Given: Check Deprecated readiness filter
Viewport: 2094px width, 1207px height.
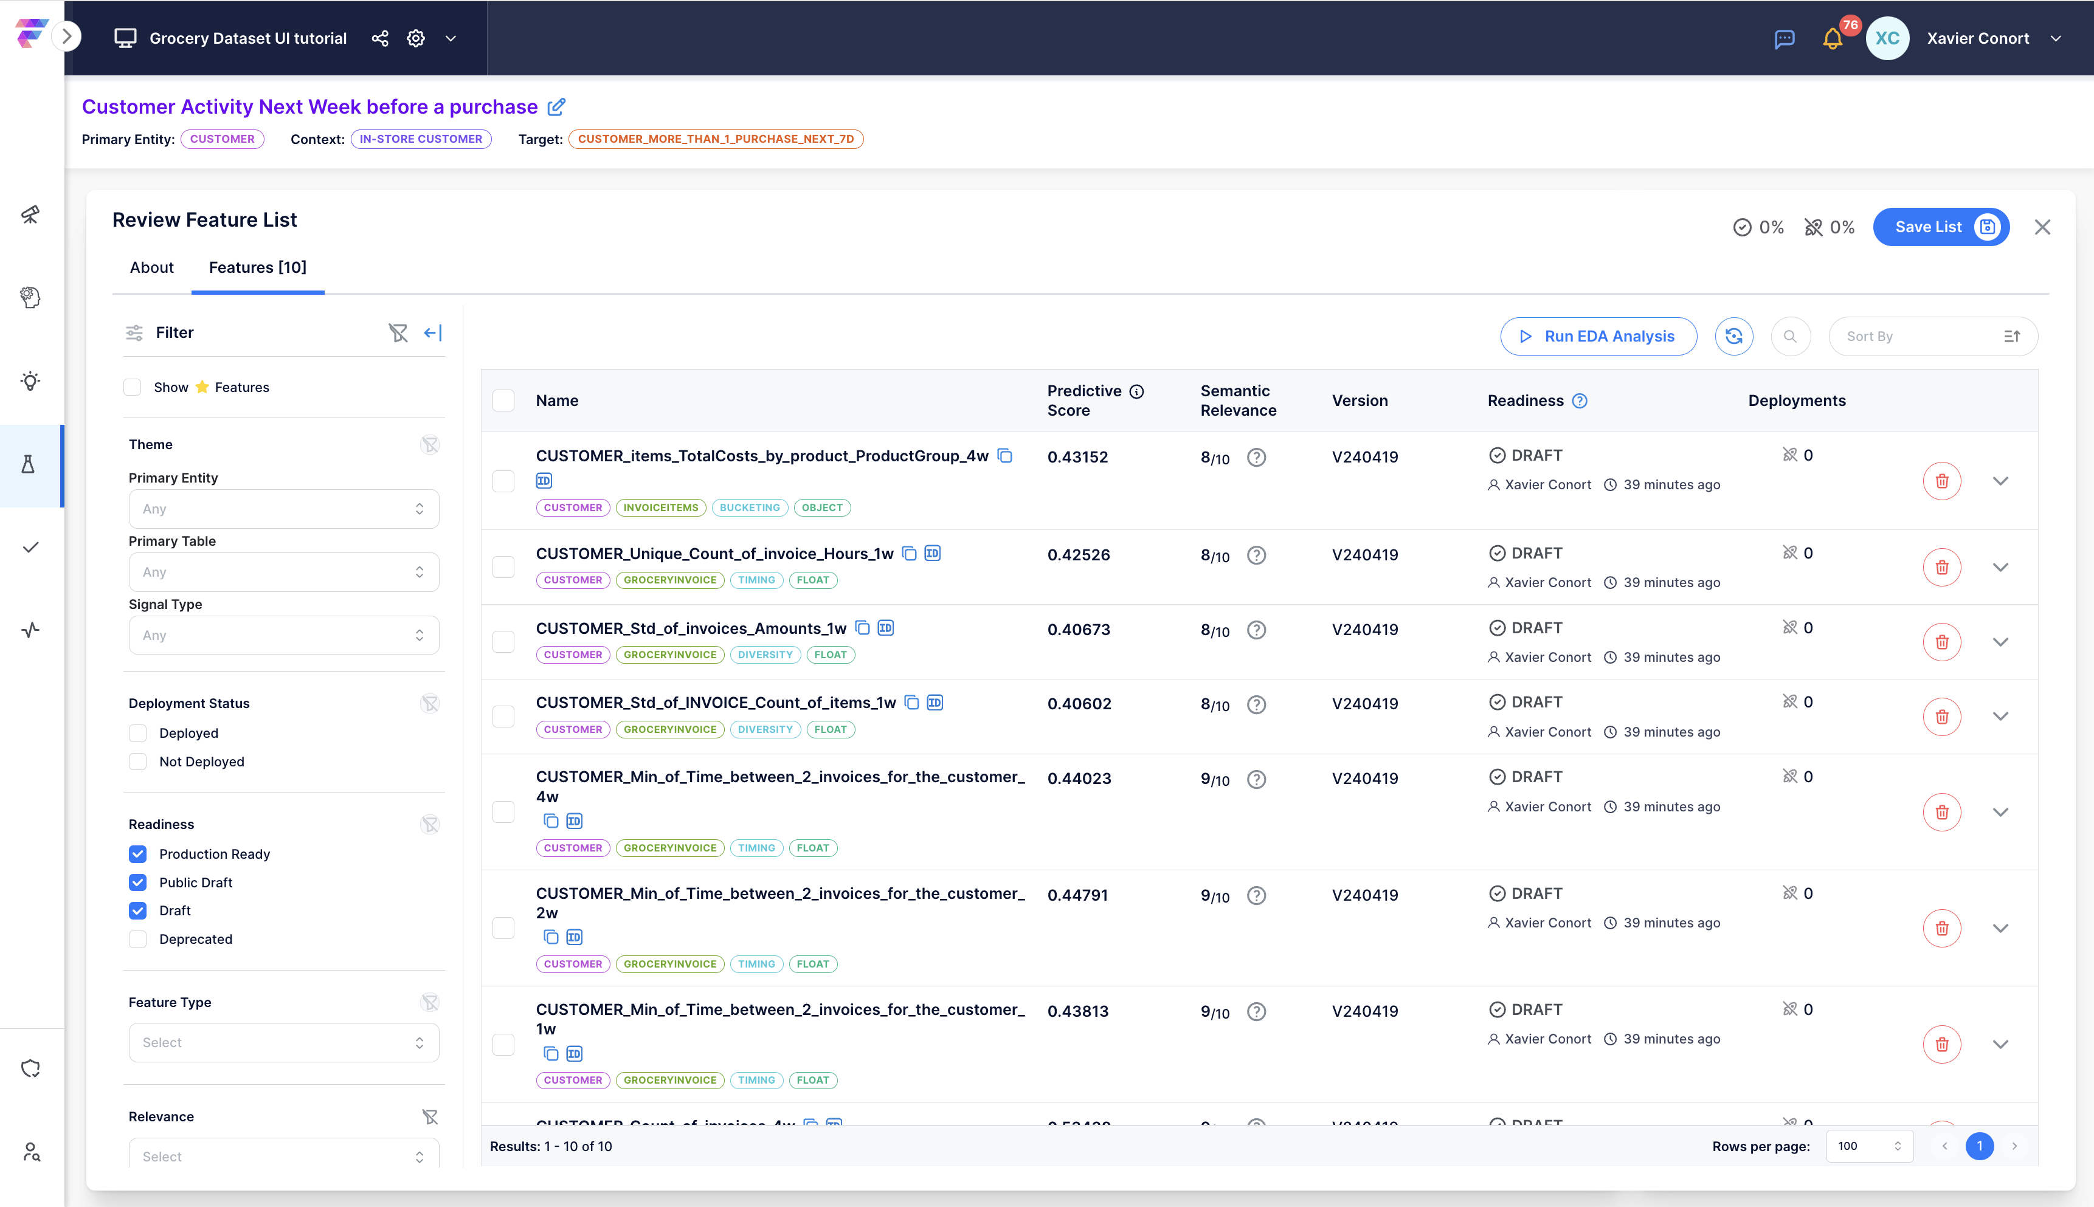Looking at the screenshot, I should coord(137,939).
